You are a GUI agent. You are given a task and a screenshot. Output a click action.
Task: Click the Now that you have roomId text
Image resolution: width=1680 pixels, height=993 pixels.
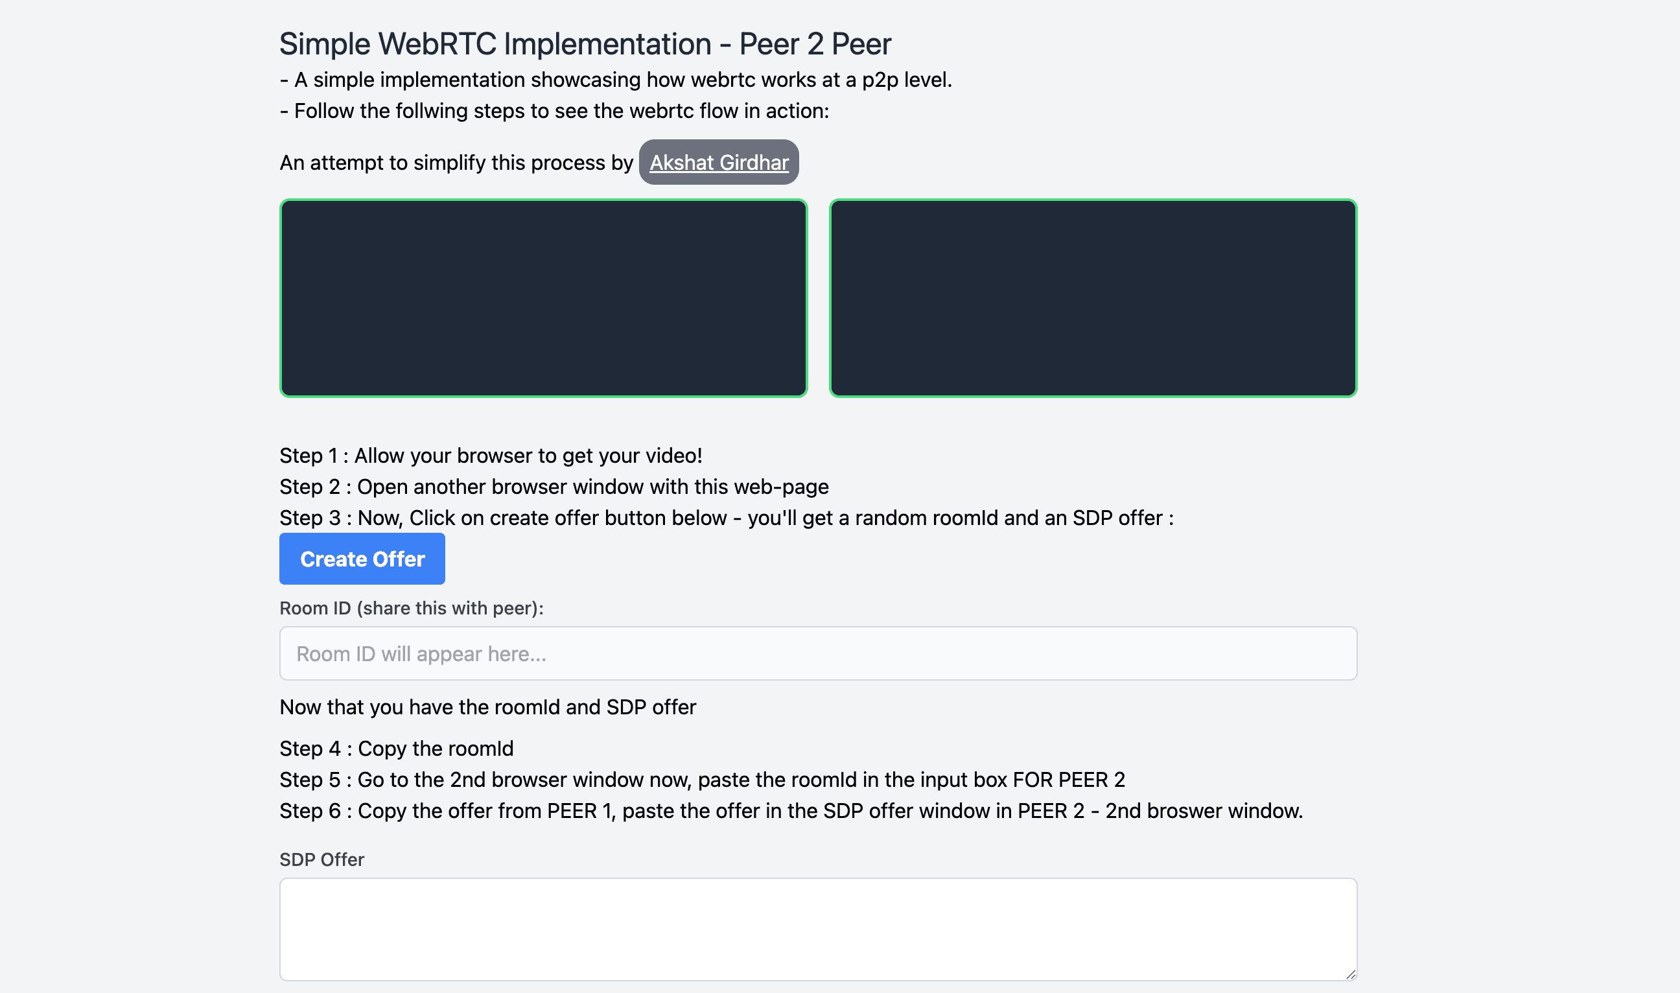pyautogui.click(x=487, y=707)
